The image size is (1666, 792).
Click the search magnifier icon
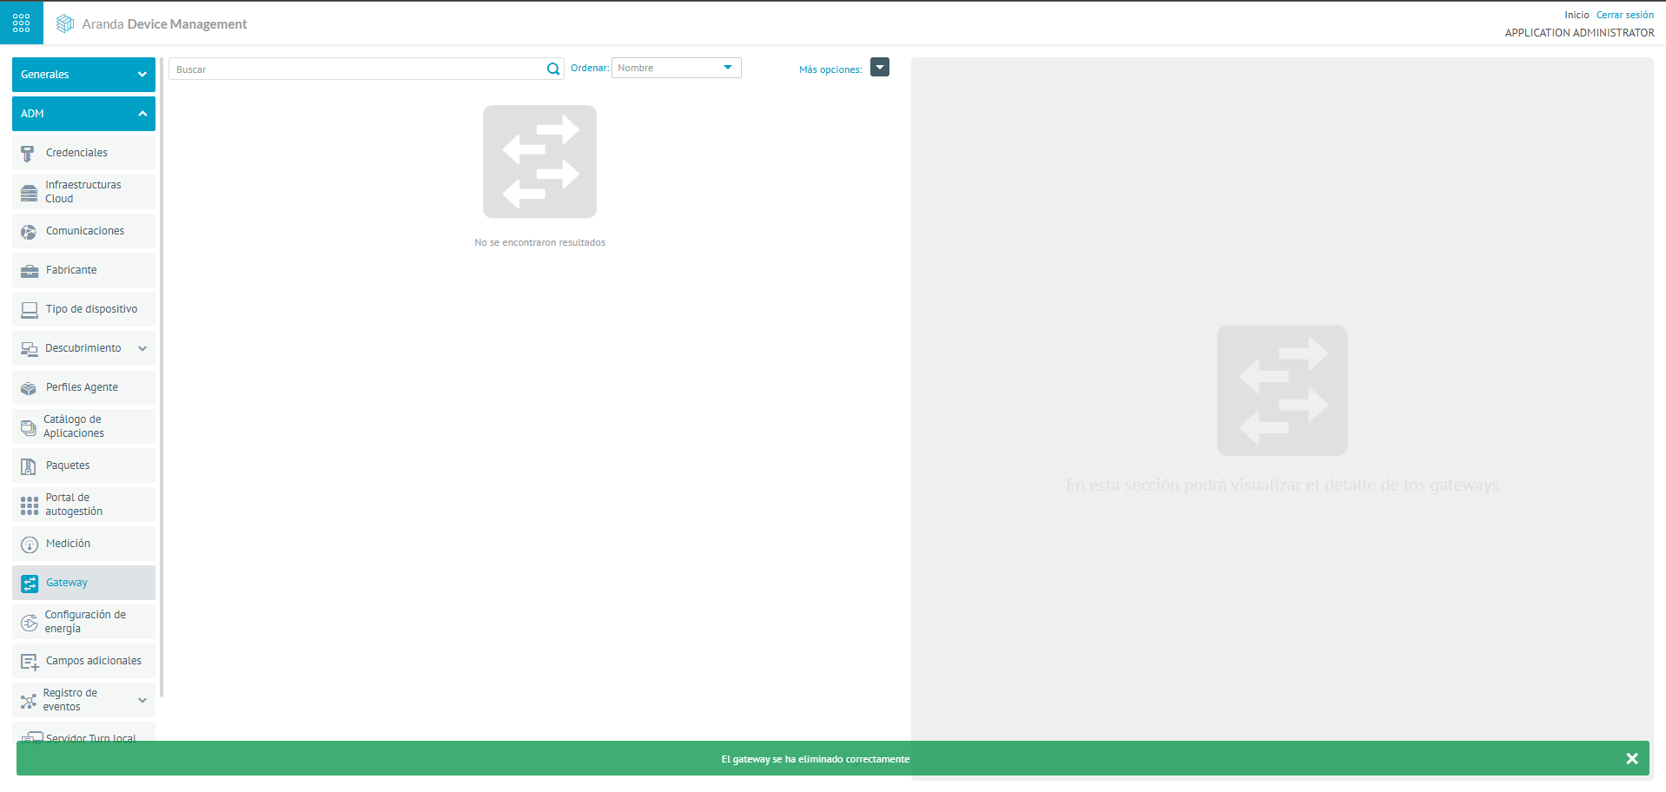coord(553,69)
